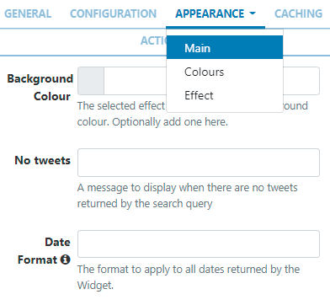Select the Appearance tab label
Viewport: 330px width, 305px height.
pos(210,13)
